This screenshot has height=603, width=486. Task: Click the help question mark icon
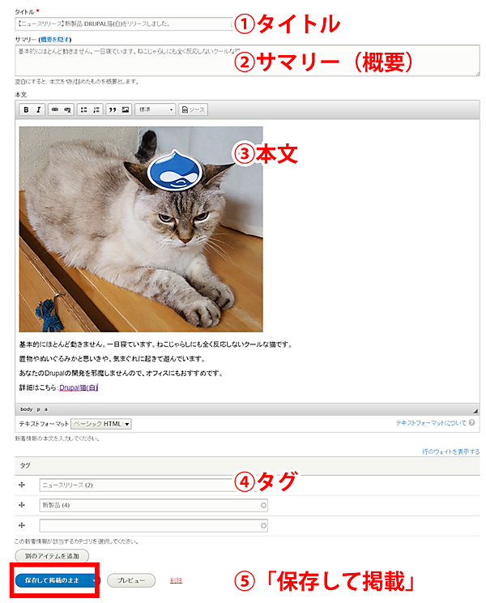(x=471, y=422)
